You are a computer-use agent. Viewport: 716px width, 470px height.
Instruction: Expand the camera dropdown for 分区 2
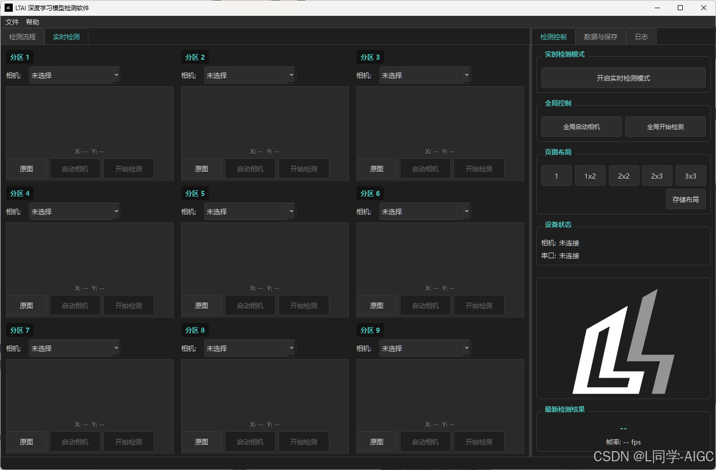(x=250, y=76)
